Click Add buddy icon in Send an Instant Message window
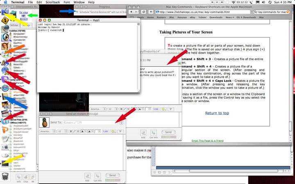 87,176
